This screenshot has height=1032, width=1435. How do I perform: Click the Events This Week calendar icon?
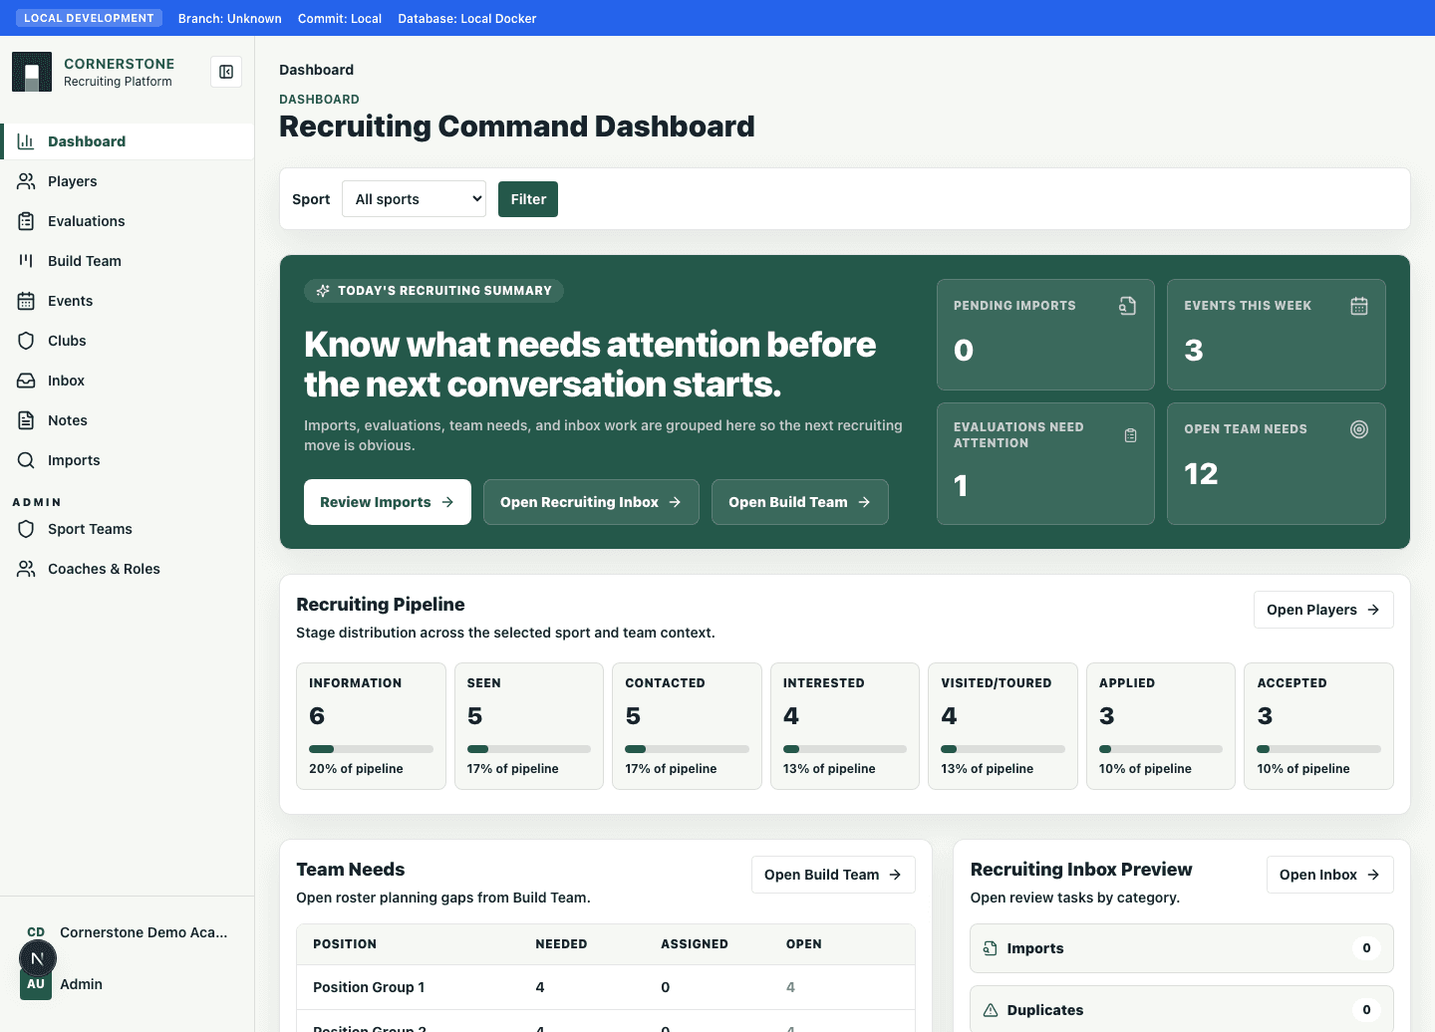(x=1358, y=306)
